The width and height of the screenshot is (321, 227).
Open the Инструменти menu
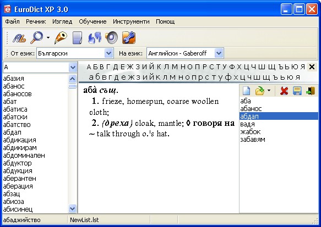pos(131,21)
